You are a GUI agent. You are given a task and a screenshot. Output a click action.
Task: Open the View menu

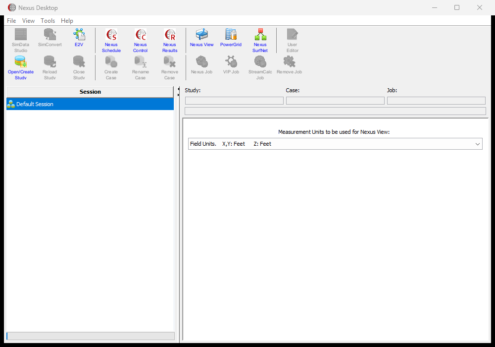click(x=28, y=20)
